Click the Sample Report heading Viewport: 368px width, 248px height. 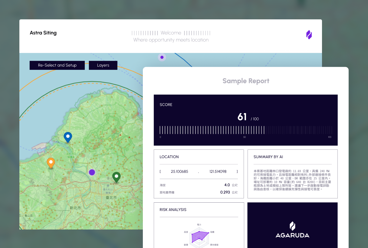coord(246,81)
